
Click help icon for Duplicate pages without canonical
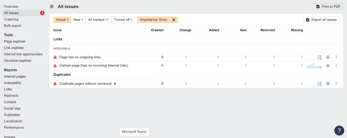click(x=328, y=84)
